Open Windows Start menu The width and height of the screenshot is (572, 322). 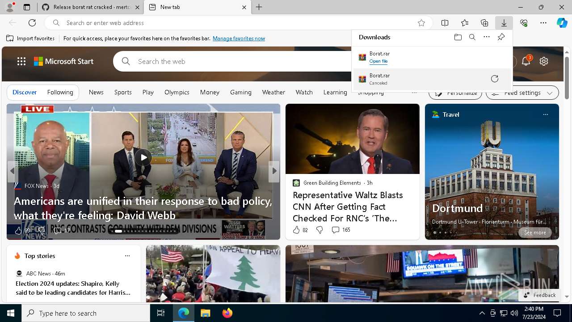coord(11,313)
